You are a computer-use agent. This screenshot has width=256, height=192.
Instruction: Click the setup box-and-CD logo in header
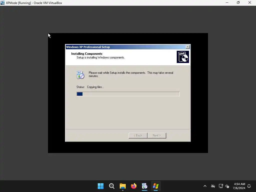[x=183, y=57]
